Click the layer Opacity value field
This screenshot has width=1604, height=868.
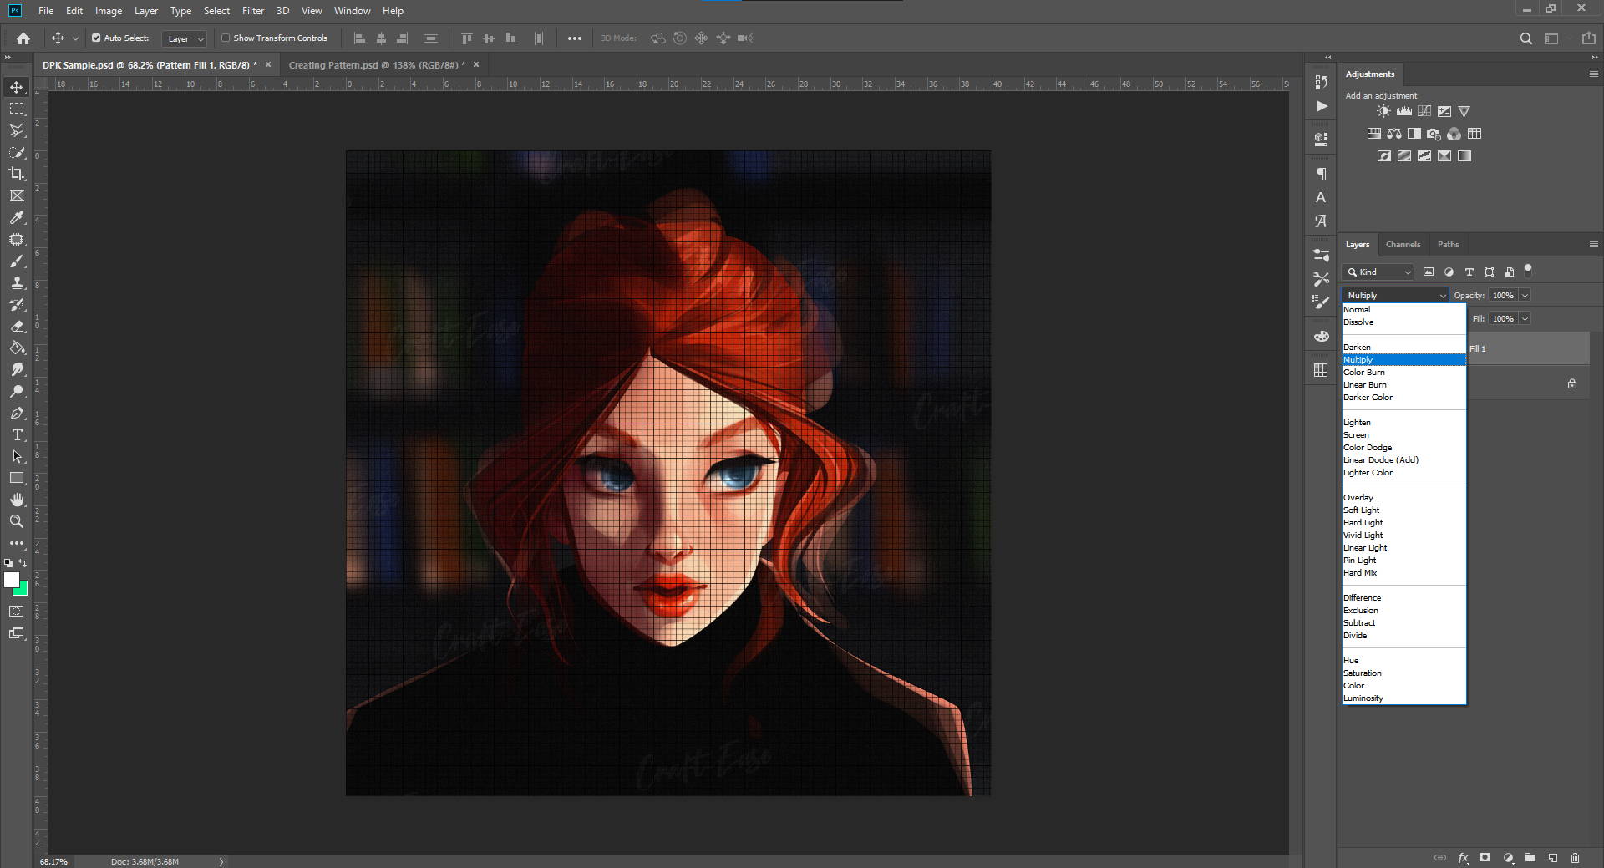[x=1504, y=296]
